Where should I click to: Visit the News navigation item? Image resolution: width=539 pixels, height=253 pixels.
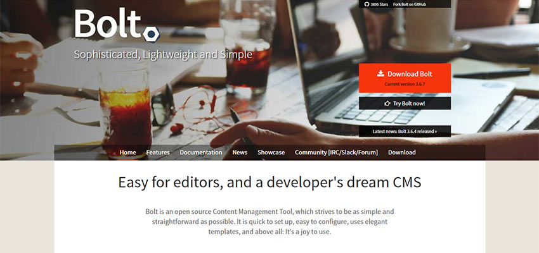(240, 152)
